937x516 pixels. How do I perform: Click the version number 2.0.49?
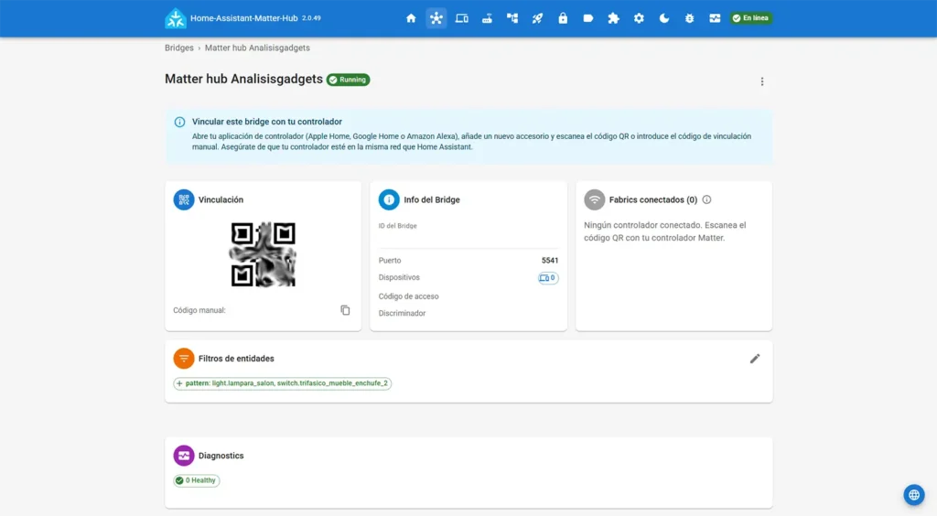311,18
